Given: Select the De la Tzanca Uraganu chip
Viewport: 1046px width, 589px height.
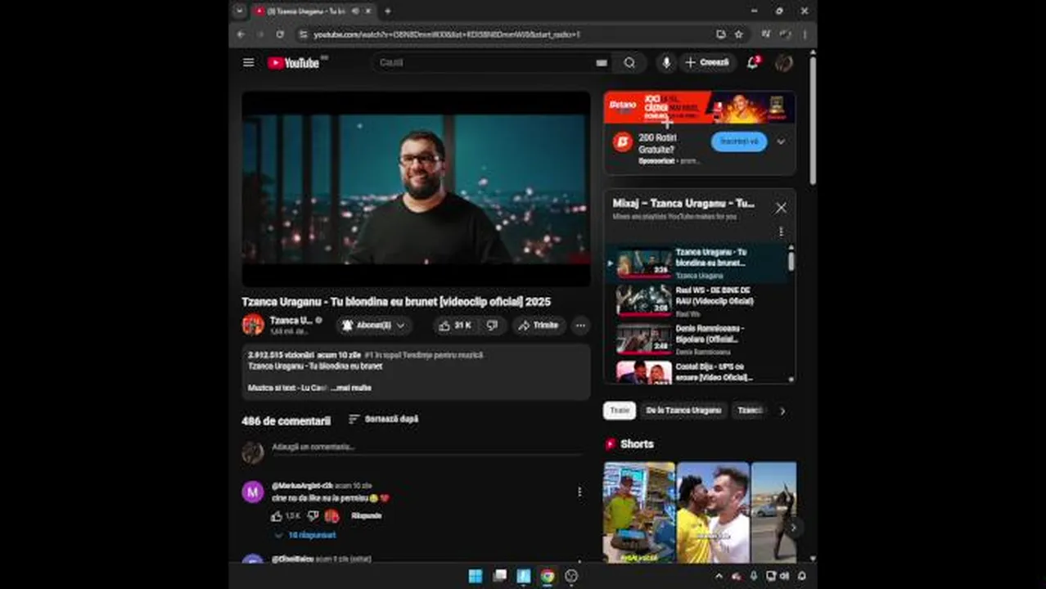Looking at the screenshot, I should (683, 411).
